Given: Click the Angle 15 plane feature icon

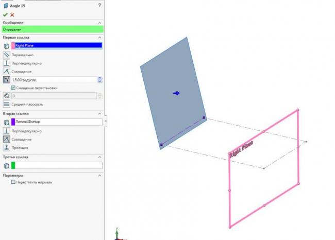Looking at the screenshot, I should (x=6, y=6).
